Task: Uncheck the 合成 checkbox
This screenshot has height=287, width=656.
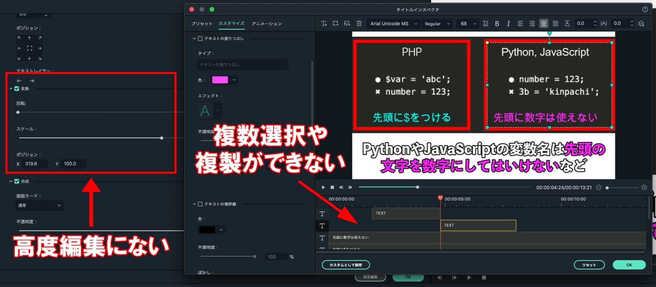Action: (17, 181)
